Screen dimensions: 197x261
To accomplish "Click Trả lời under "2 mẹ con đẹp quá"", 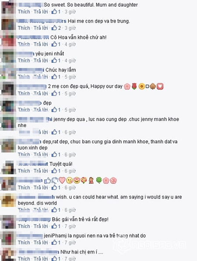I will pos(41,93).
